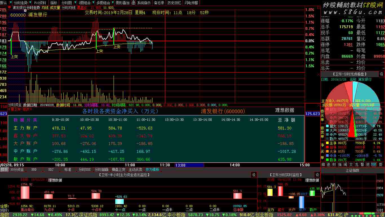Switch to the 分时DDX tab
This screenshot has height=217, width=385.
(85, 169)
